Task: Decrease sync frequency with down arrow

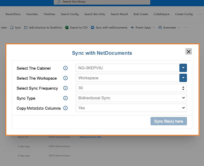Action: pos(183,89)
